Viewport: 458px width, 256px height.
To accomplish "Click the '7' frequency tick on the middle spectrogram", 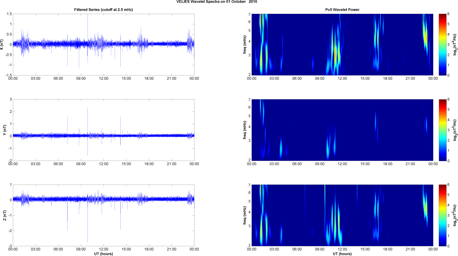I will [x=249, y=100].
